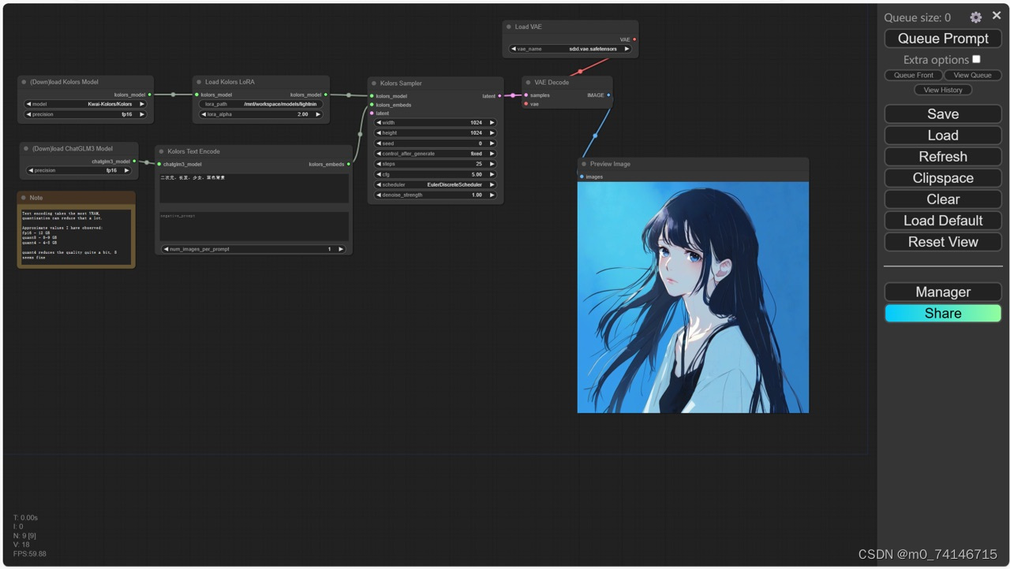
Task: Click the negative_prompt text box
Action: (x=254, y=226)
